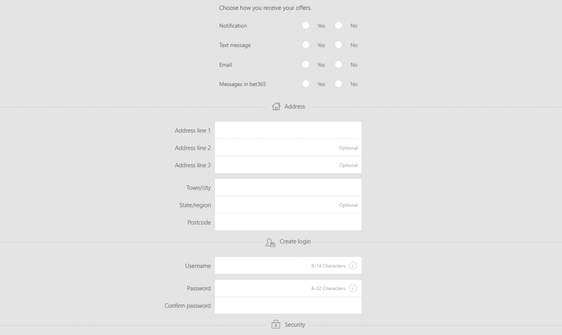Click the Security padlock icon
Screen dimensions: 562x335
point(276,324)
